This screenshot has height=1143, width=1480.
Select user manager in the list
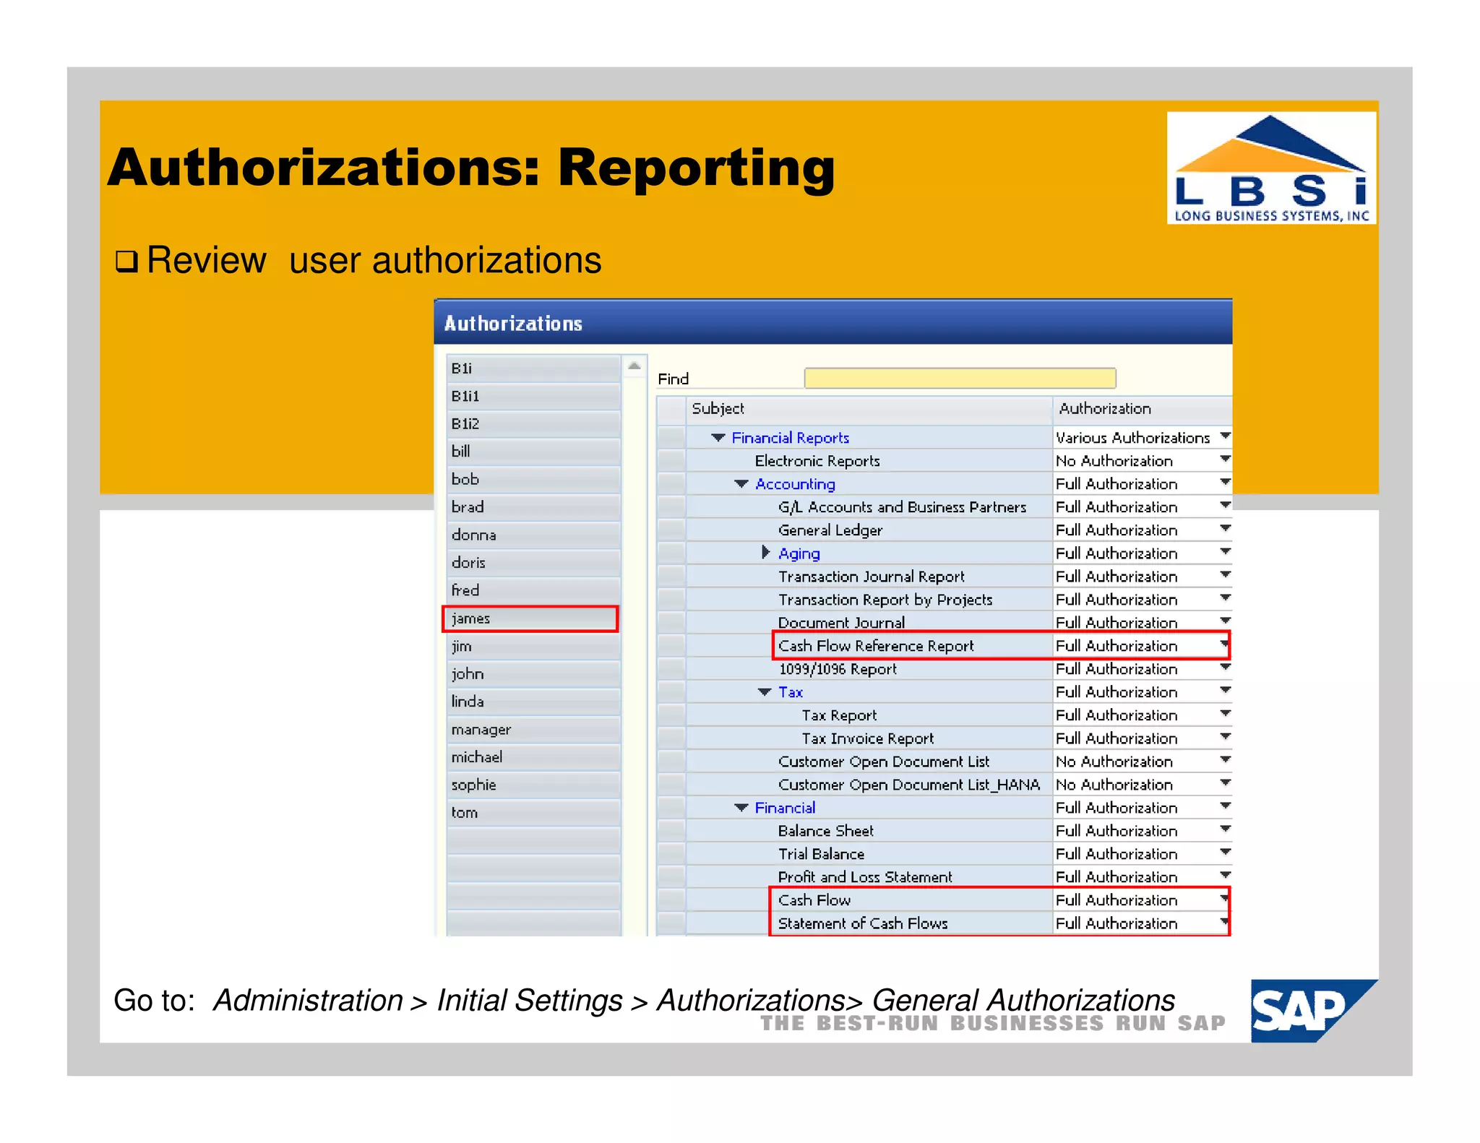533,730
